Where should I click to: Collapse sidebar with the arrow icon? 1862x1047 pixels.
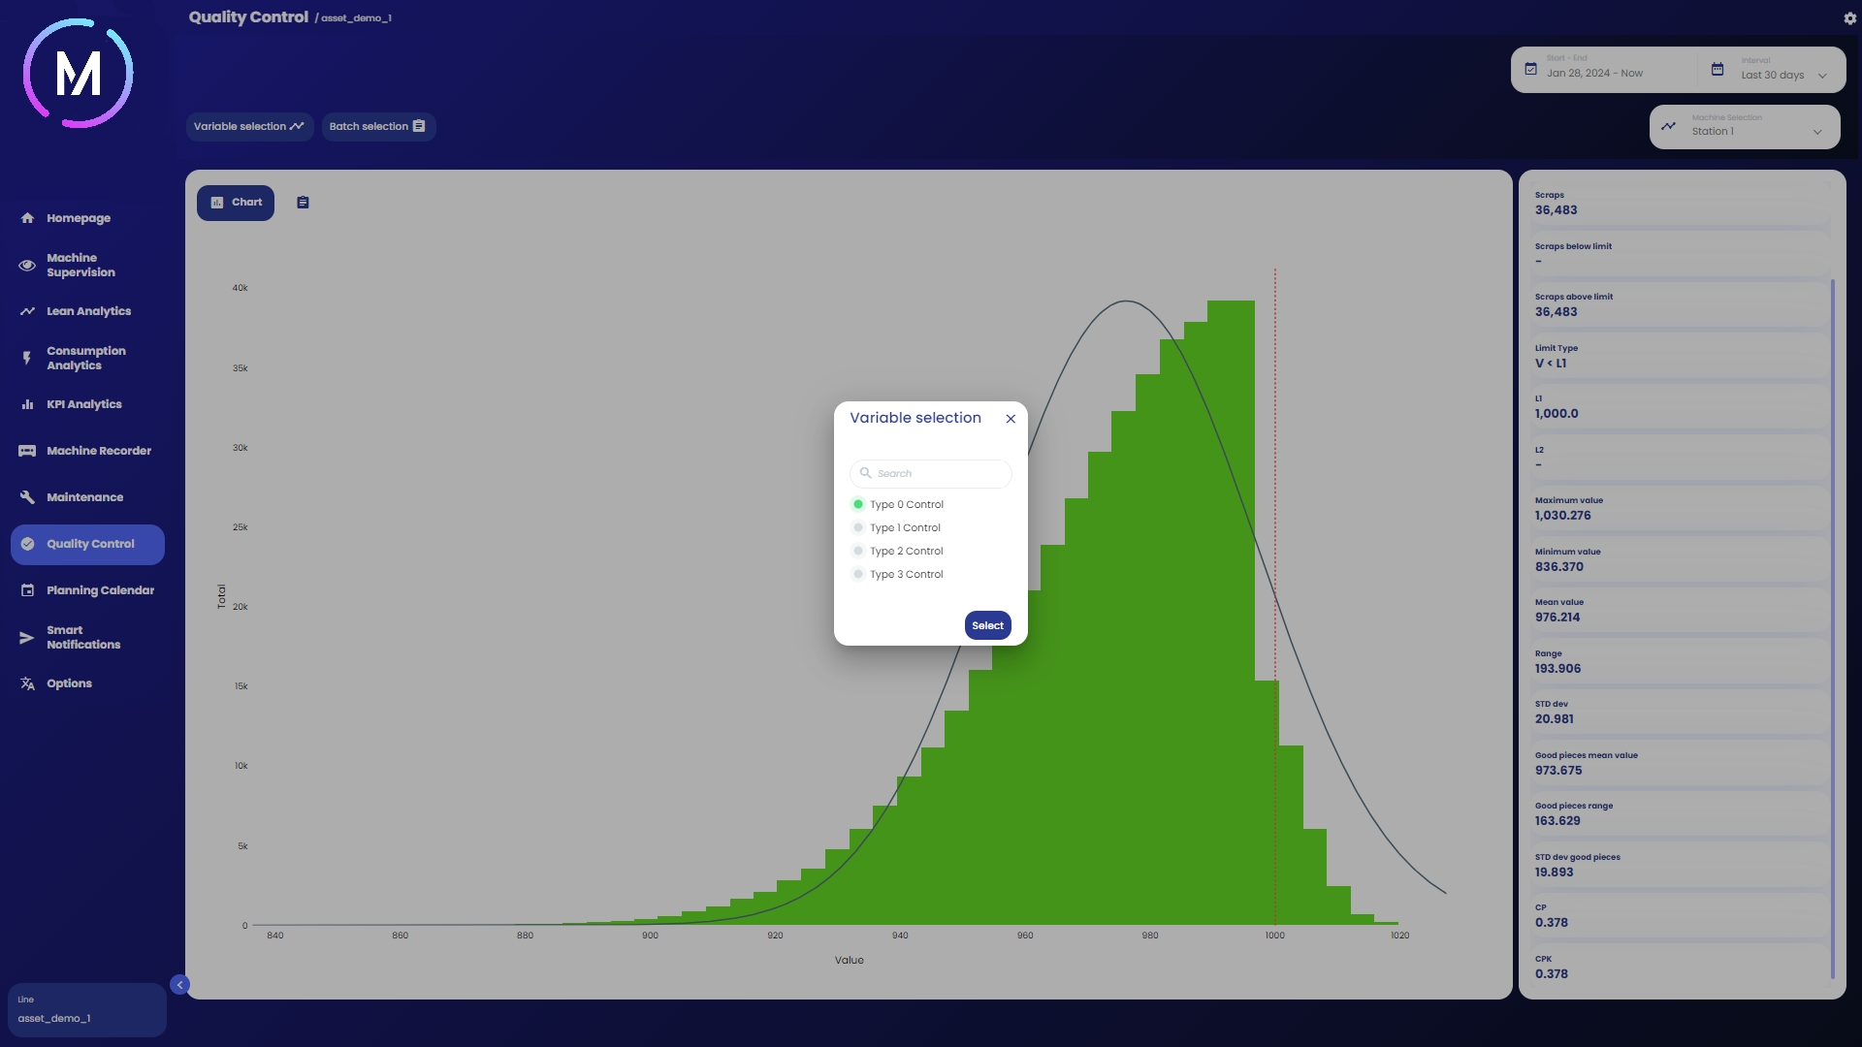point(179,985)
